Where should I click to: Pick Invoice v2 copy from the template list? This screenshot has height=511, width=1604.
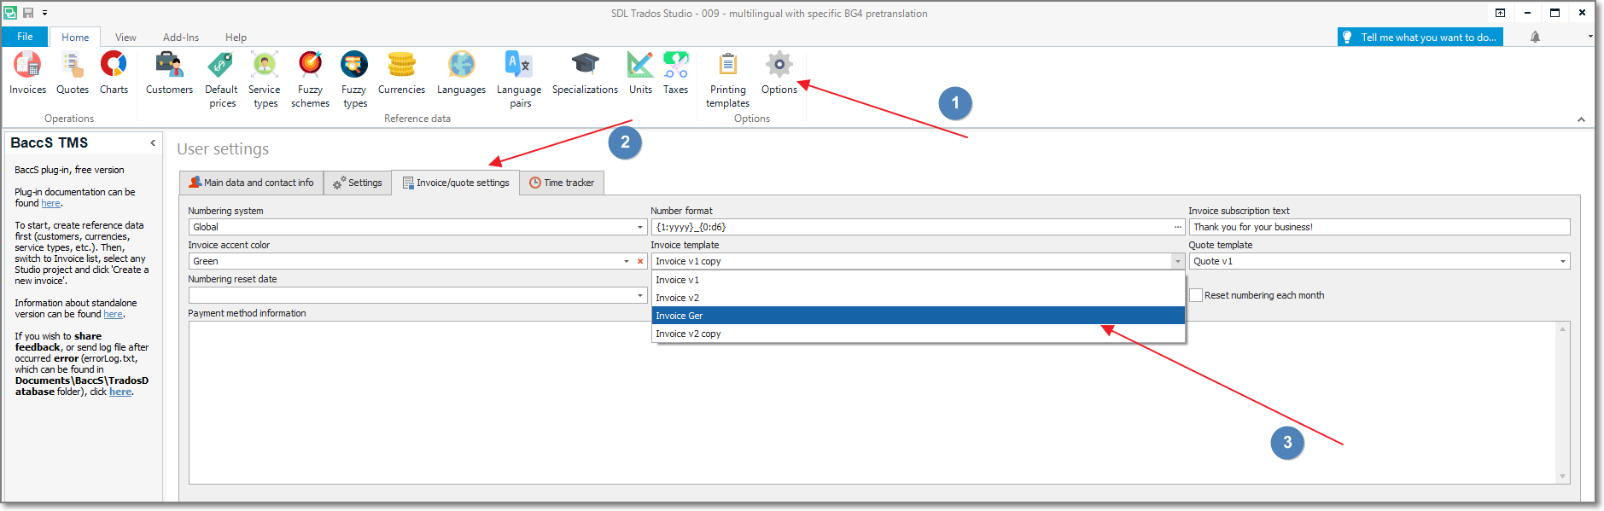[918, 334]
